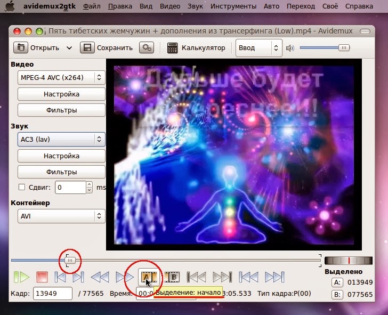Jump to previous black frame

click(x=196, y=277)
